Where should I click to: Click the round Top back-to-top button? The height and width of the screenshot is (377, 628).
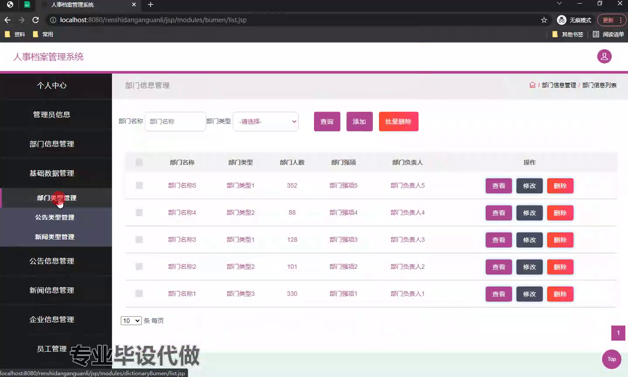pyautogui.click(x=611, y=359)
